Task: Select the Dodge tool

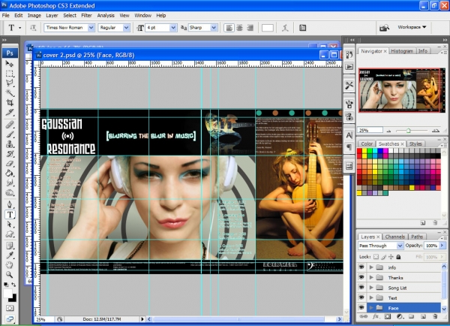Action: click(10, 192)
